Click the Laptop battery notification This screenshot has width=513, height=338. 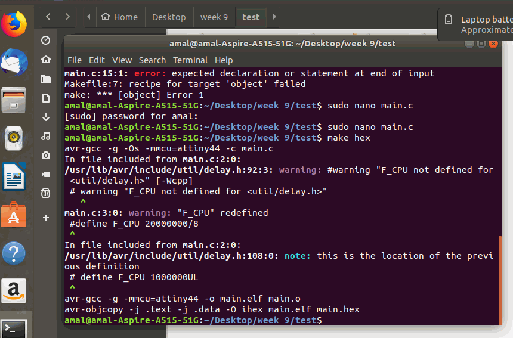[x=475, y=24]
